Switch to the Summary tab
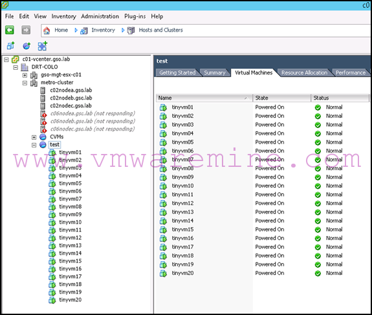This screenshot has width=372, height=315. pos(215,73)
